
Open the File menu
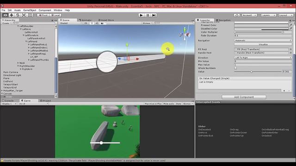3,10
